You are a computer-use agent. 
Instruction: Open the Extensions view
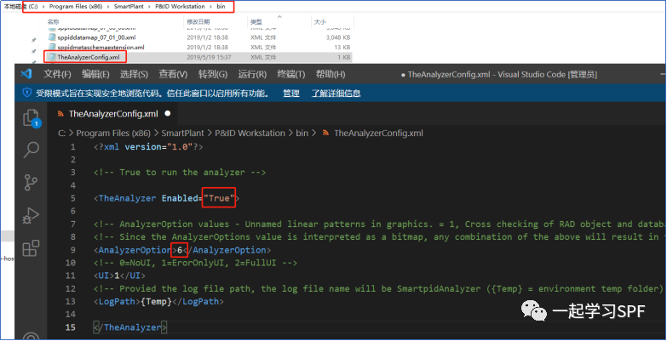[x=31, y=248]
